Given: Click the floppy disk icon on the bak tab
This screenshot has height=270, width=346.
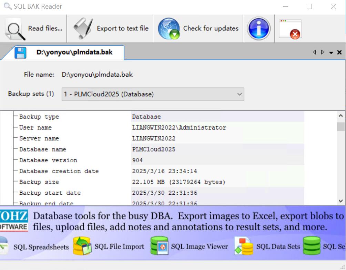Looking at the screenshot, I should pos(20,52).
